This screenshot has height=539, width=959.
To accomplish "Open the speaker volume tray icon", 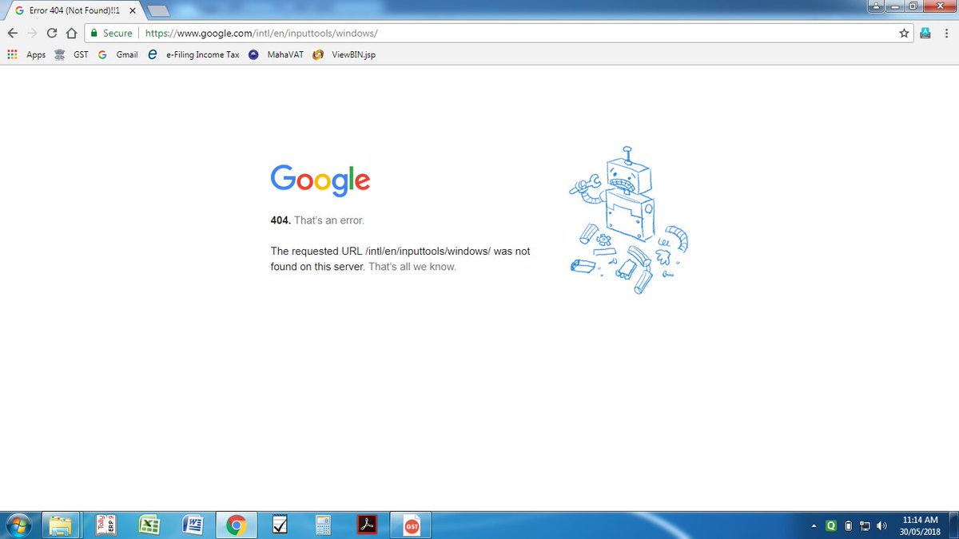I will coord(881,525).
